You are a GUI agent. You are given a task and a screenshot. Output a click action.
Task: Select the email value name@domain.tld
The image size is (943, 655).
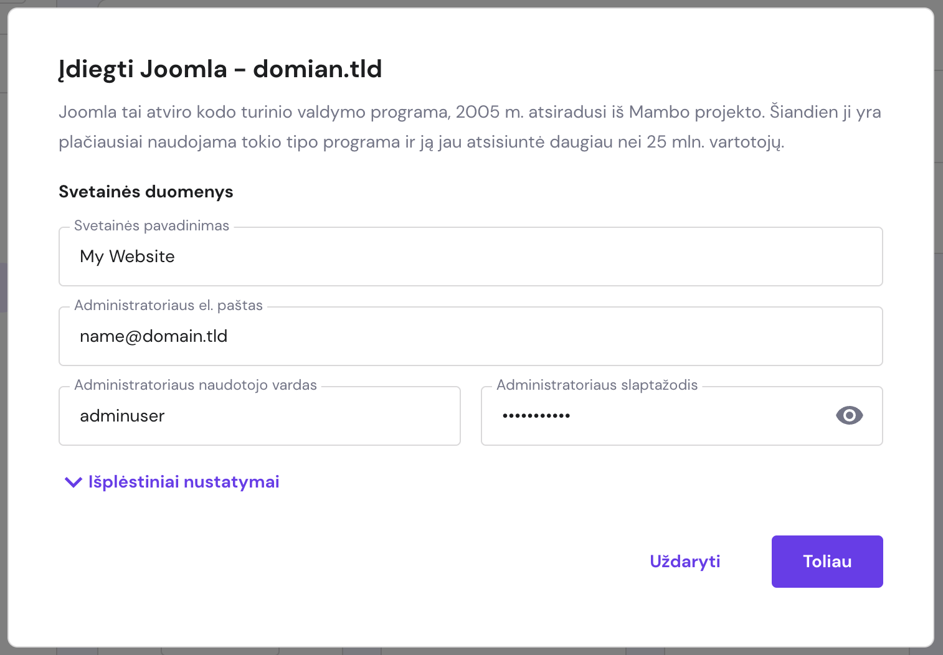tap(153, 336)
